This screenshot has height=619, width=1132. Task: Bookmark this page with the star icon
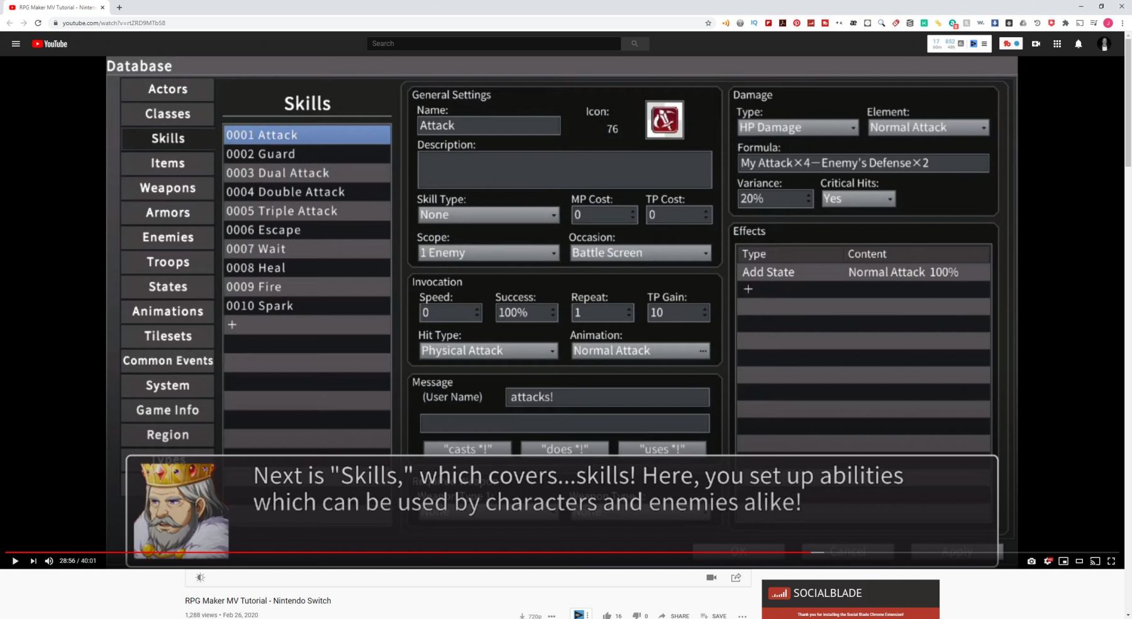point(708,23)
